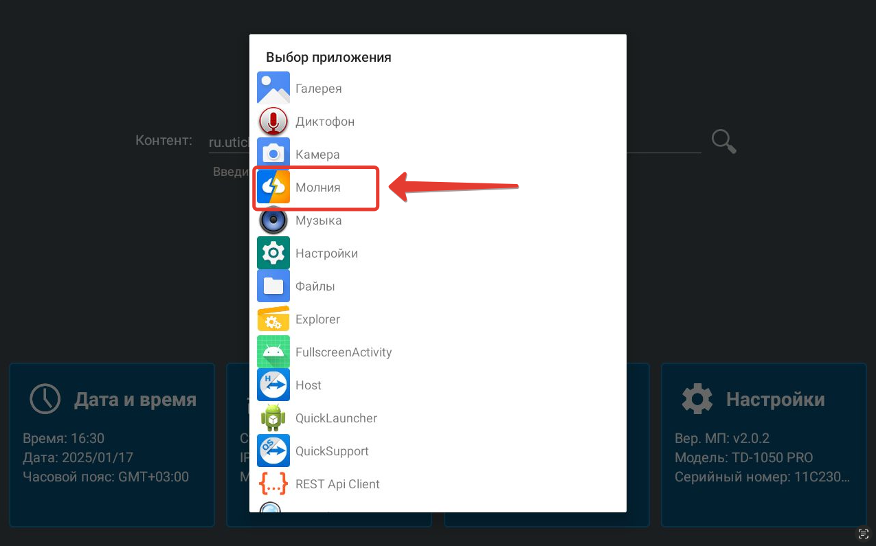876x546 pixels.
Task: Click Время: 16:30 text
Action: 63,438
